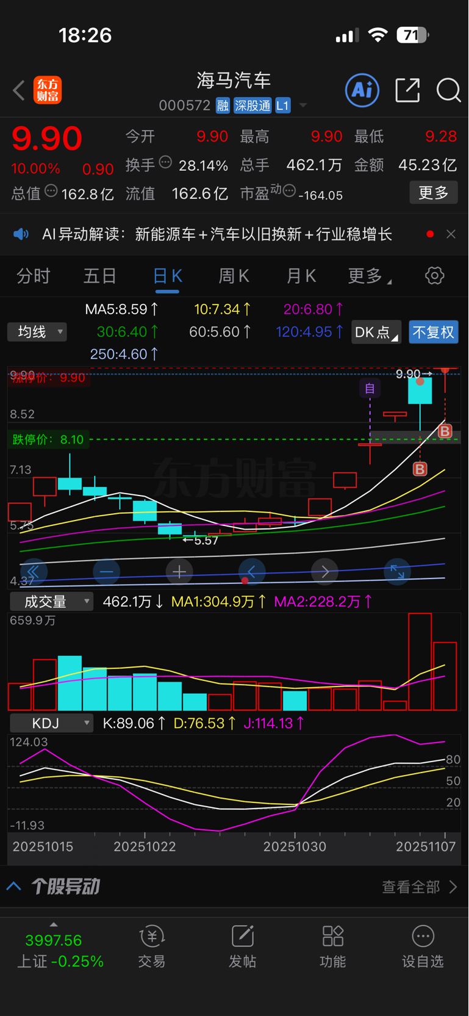Image resolution: width=469 pixels, height=1016 pixels.
Task: Switch to the 五日 tab
Action: (99, 276)
